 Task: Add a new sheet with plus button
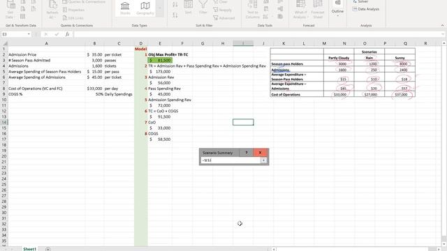(47, 249)
